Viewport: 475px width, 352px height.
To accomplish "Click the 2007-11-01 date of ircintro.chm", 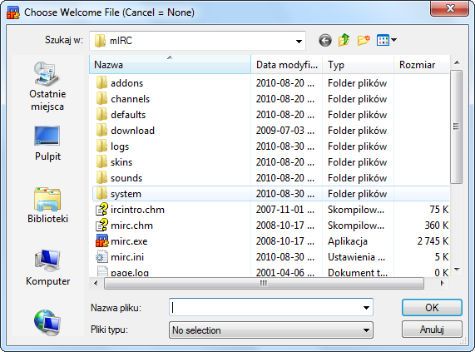I will [x=285, y=210].
